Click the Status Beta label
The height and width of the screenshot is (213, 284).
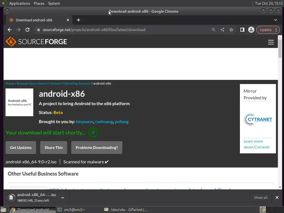click(51, 113)
